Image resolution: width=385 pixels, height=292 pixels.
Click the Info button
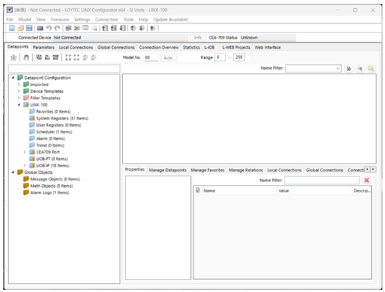197,38
